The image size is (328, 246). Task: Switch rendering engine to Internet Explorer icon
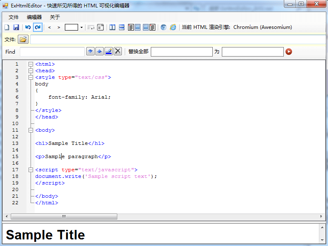[173, 27]
